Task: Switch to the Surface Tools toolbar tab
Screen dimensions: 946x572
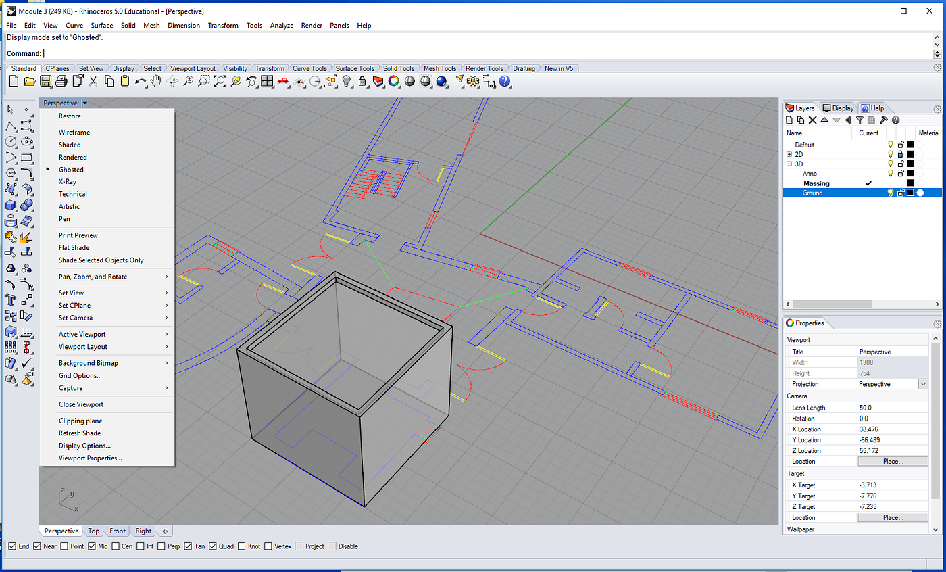Action: (x=355, y=68)
